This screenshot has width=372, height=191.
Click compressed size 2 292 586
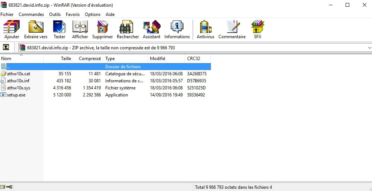92,95
